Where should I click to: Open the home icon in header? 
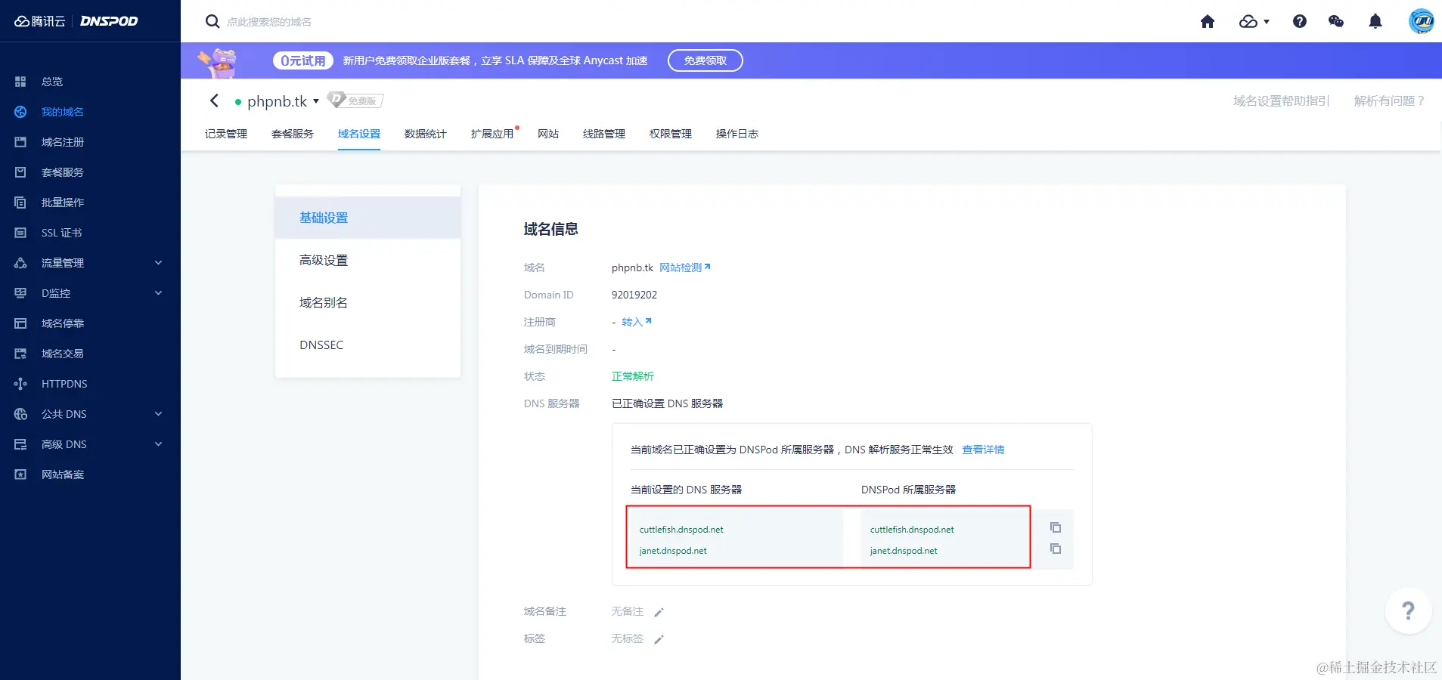pos(1208,21)
